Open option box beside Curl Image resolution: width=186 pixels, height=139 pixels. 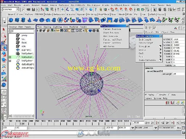coord(160,53)
